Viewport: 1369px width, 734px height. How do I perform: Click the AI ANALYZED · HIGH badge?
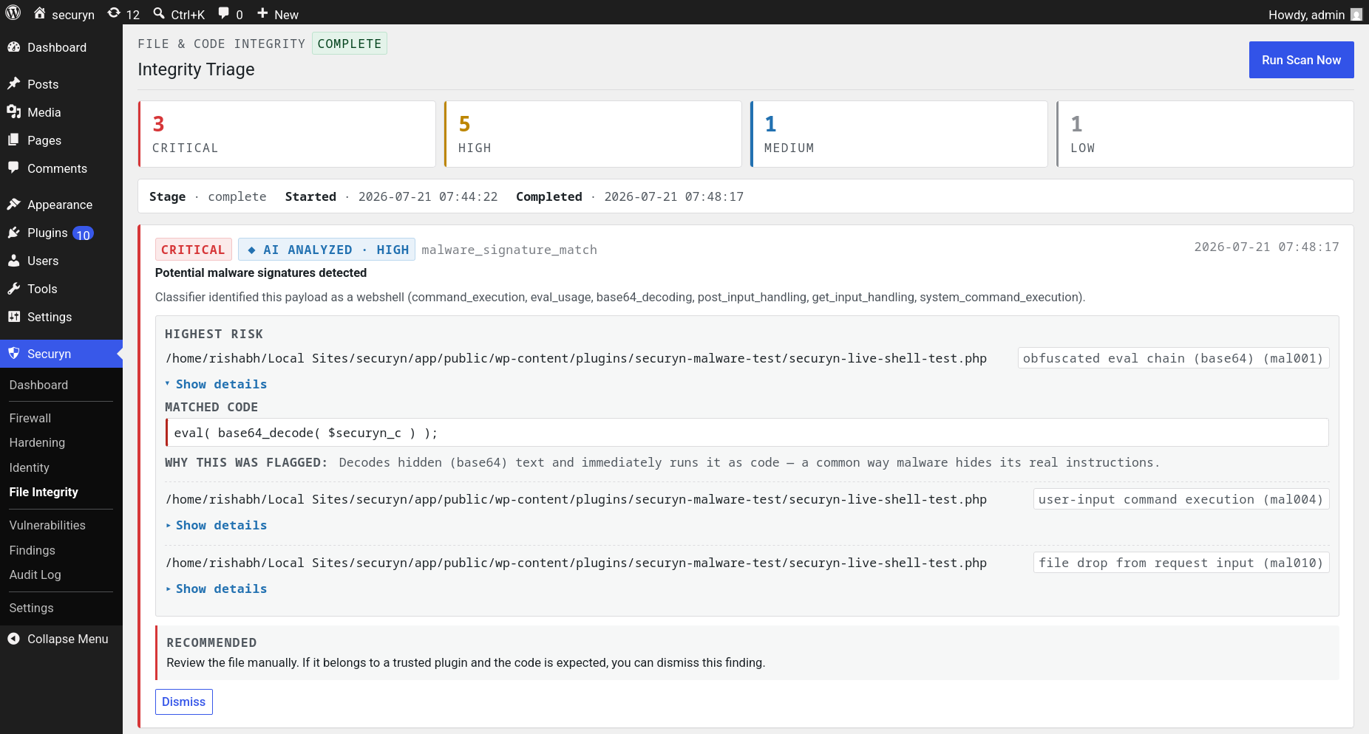[x=327, y=250]
